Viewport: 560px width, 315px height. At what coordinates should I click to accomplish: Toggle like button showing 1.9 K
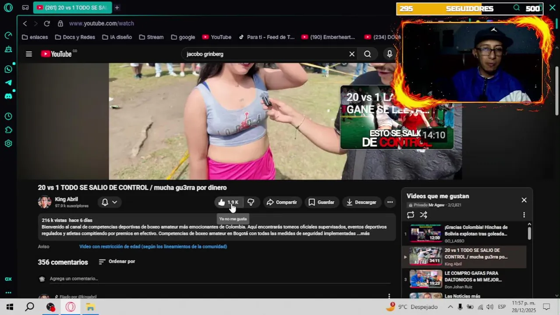pyautogui.click(x=228, y=202)
